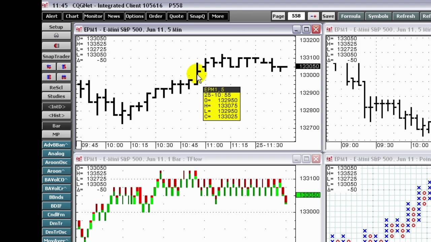Click the 10:30 time label on the left 5 Min chart
The height and width of the screenshot is (242, 431).
tap(164, 145)
